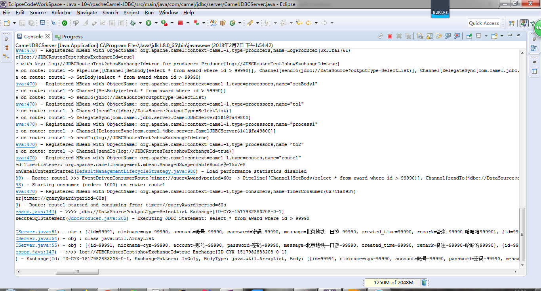541x291 pixels.
Task: Open the Run menu
Action: coord(149,13)
